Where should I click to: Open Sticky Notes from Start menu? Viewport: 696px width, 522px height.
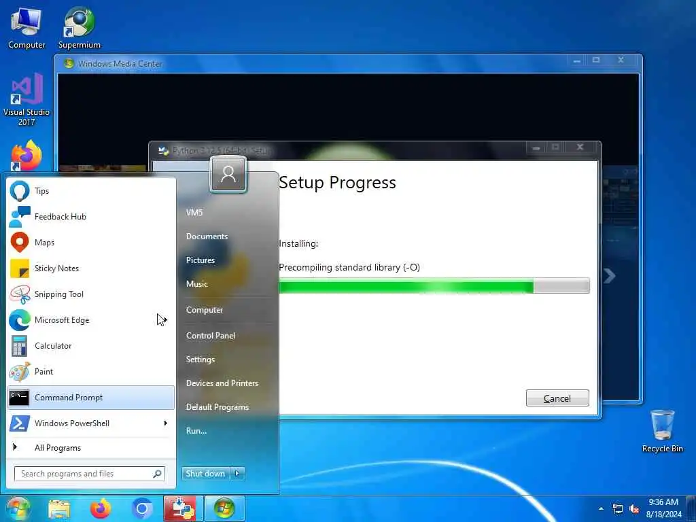(x=91, y=268)
